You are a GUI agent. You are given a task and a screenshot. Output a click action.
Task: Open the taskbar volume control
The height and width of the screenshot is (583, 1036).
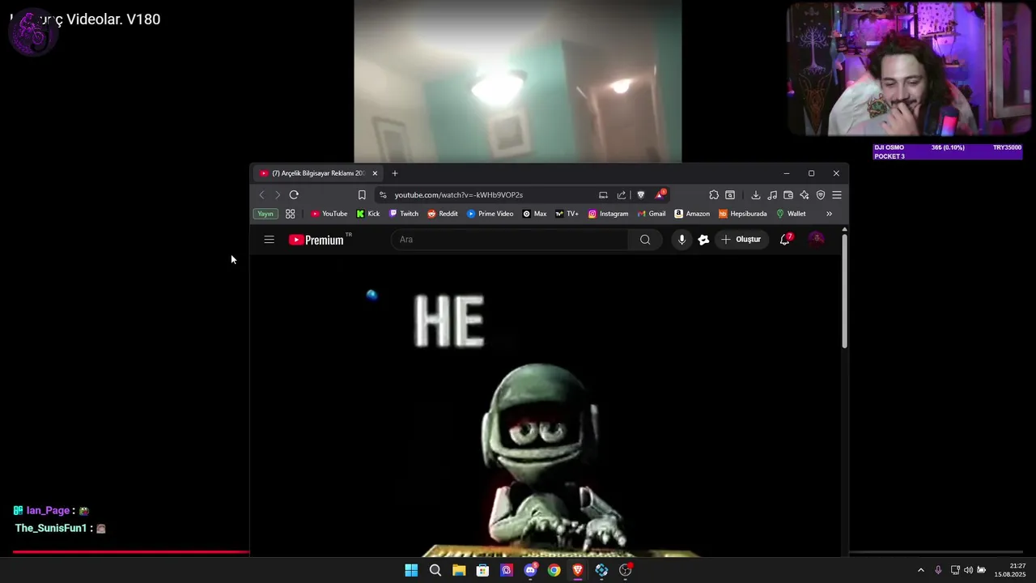coord(968,570)
